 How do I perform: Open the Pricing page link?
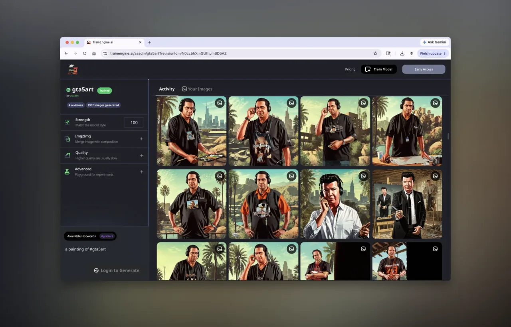click(350, 69)
